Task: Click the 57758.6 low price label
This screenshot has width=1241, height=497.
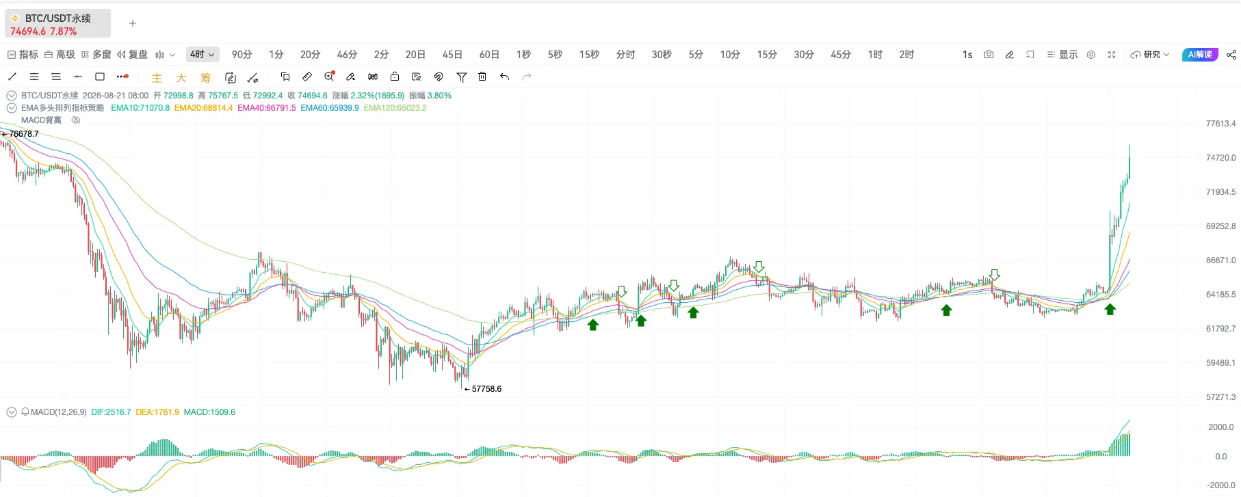Action: [486, 389]
